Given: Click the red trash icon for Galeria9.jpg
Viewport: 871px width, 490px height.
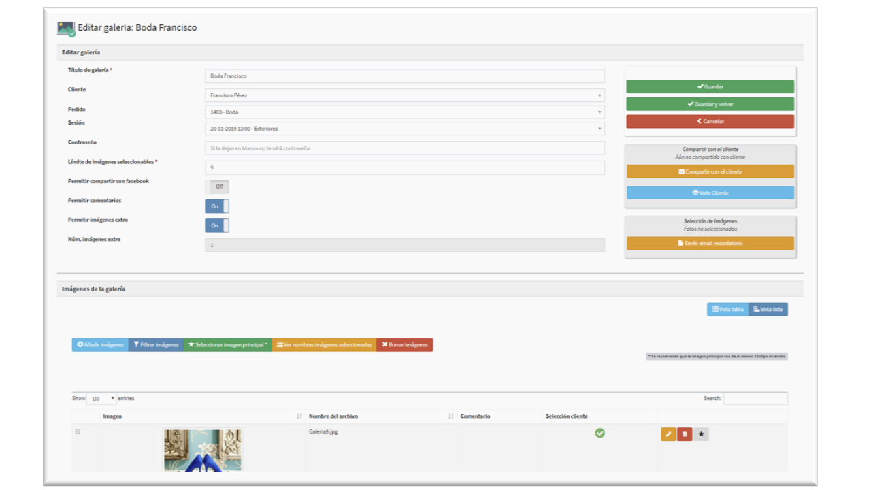Looking at the screenshot, I should [685, 434].
